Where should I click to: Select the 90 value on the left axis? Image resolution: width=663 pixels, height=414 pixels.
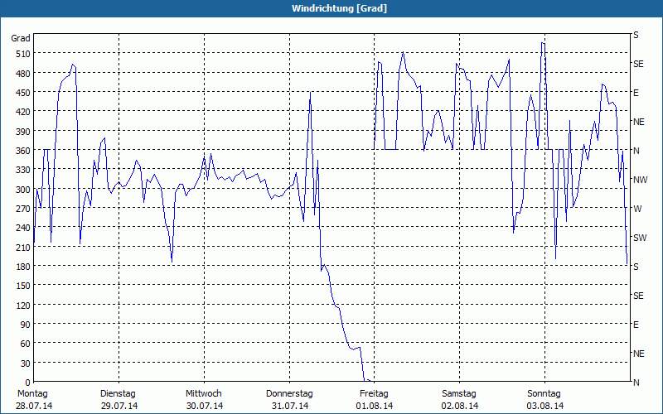click(26, 324)
